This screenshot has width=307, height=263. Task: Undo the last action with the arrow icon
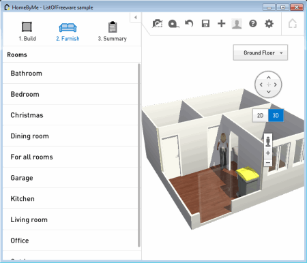pos(189,23)
